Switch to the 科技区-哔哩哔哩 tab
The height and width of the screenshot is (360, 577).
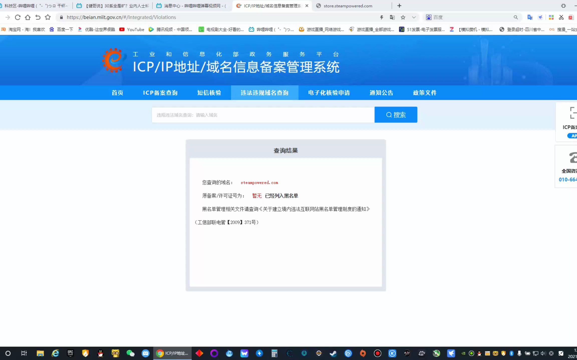click(35, 6)
